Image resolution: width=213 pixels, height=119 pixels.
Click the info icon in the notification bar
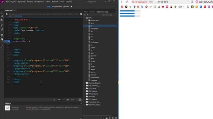click(x=7, y=14)
